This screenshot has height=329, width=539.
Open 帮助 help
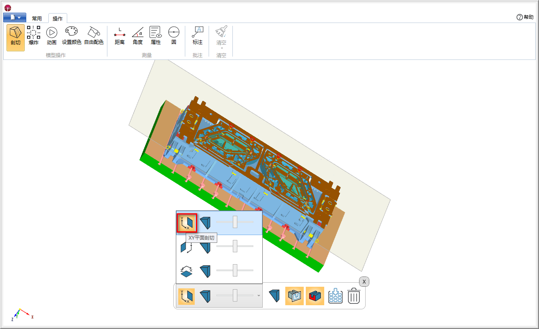pyautogui.click(x=525, y=17)
